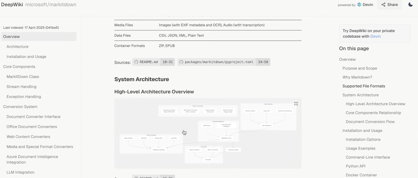Image resolution: width=418 pixels, height=178 pixels.
Task: Jump to Installation and Usage in page outline
Action: pos(362,131)
